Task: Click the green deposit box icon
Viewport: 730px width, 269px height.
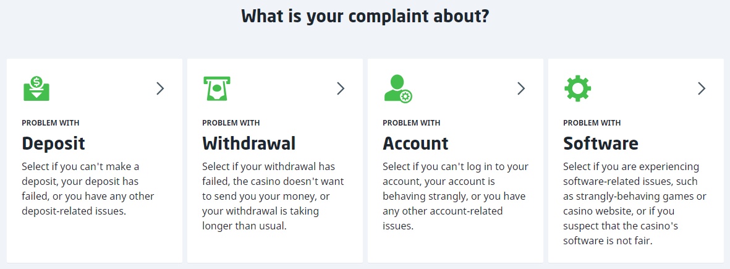Action: point(36,89)
